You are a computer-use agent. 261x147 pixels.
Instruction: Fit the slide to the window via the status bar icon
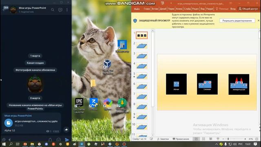coord(257,139)
